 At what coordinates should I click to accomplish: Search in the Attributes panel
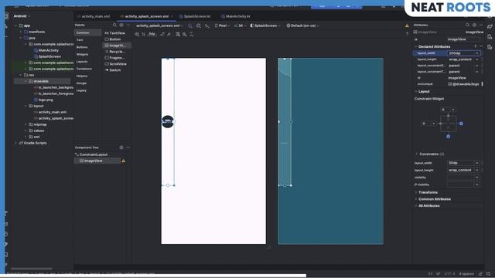467,25
